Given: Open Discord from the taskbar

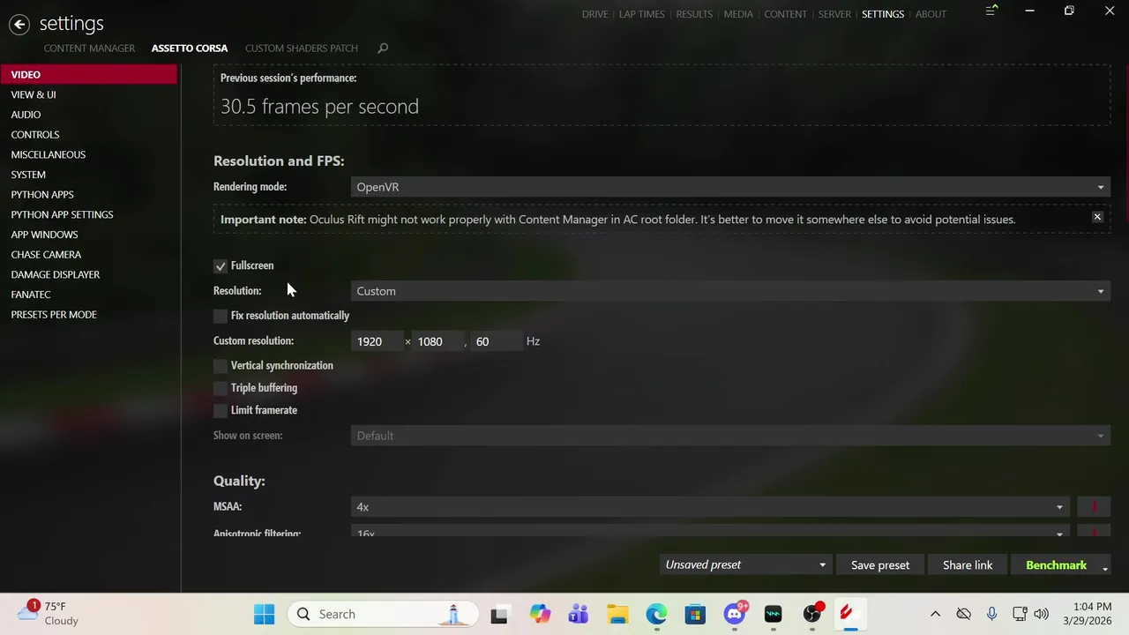Looking at the screenshot, I should pyautogui.click(x=735, y=614).
